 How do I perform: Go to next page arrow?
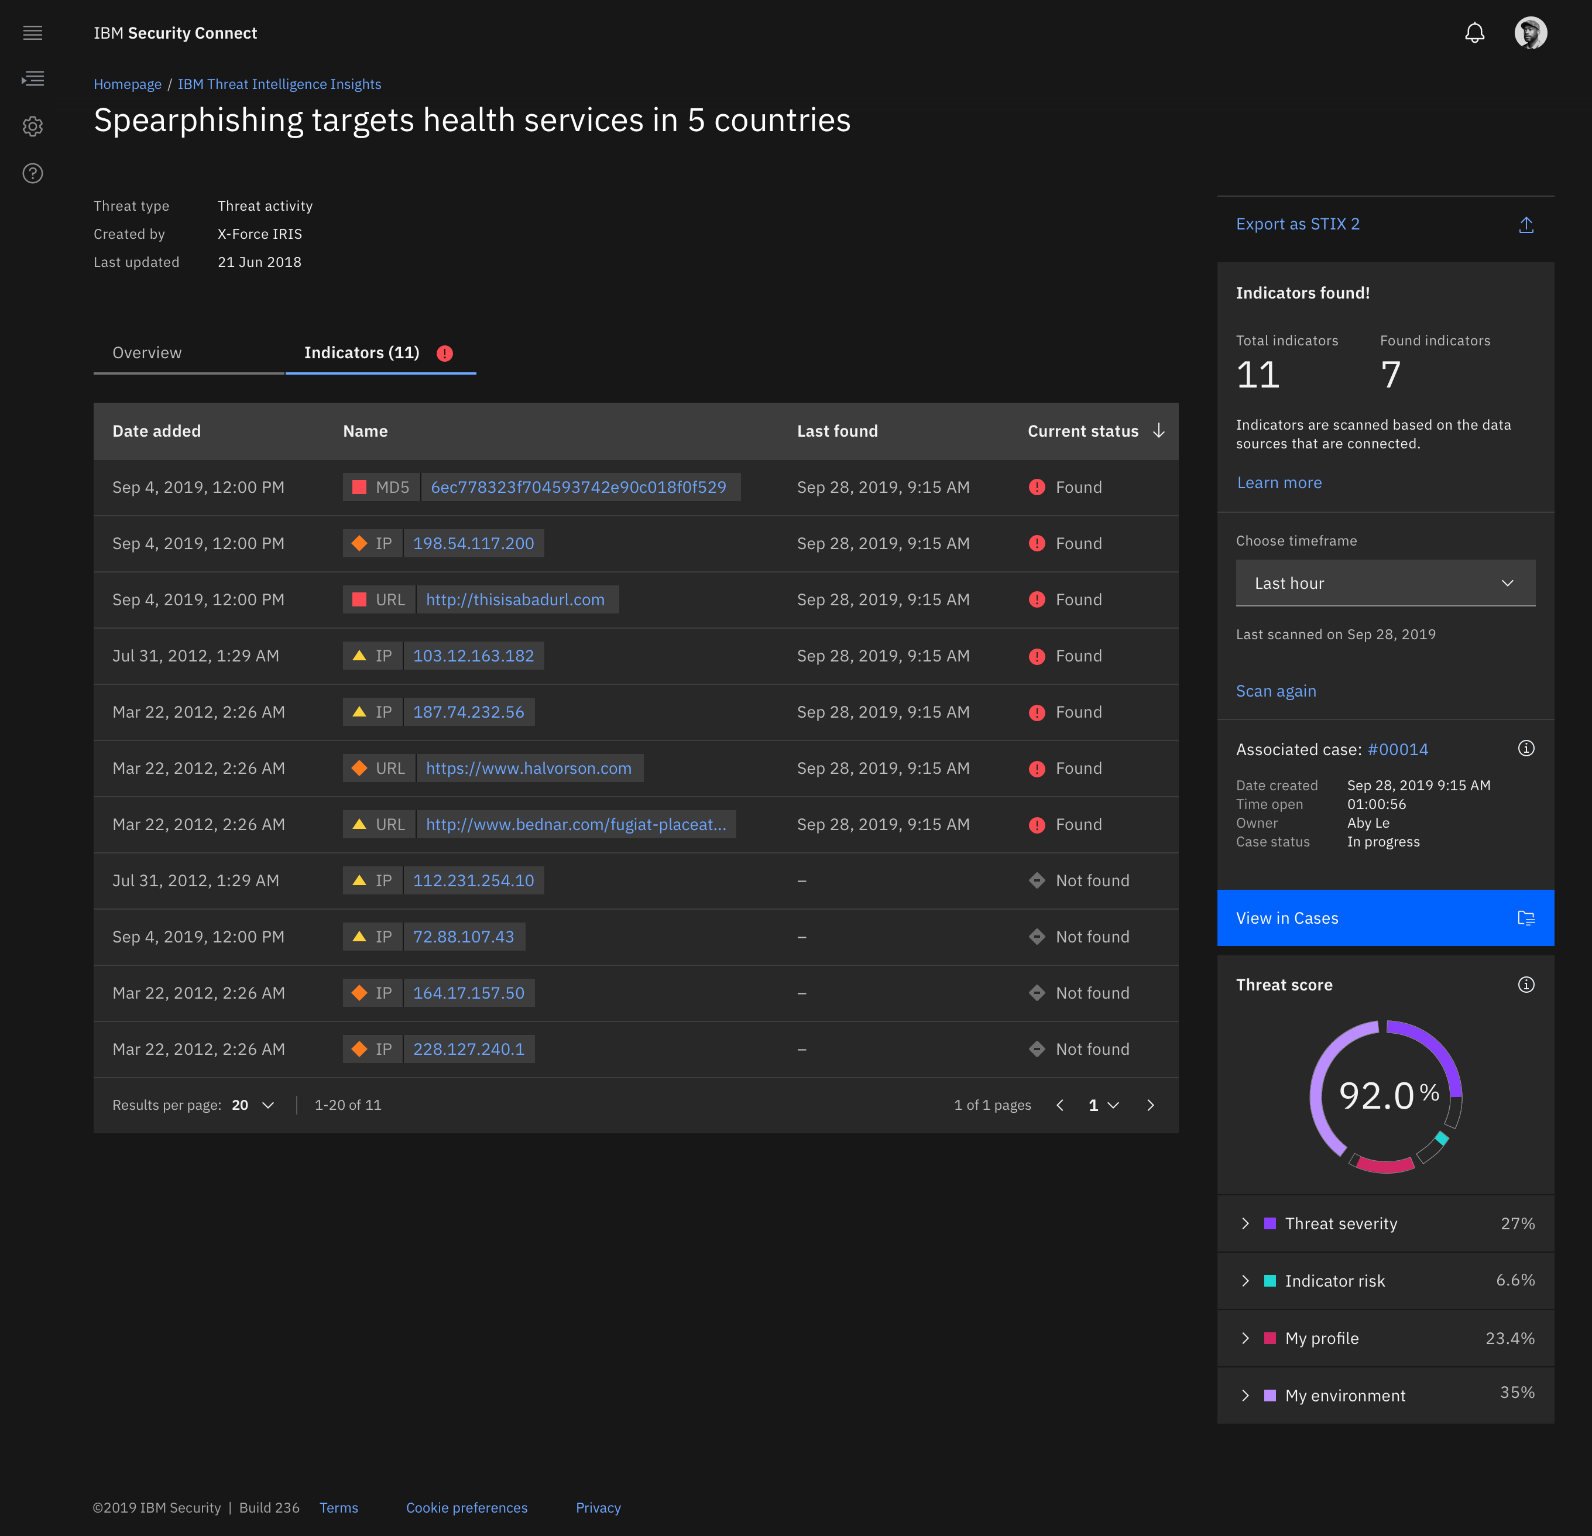click(x=1150, y=1105)
